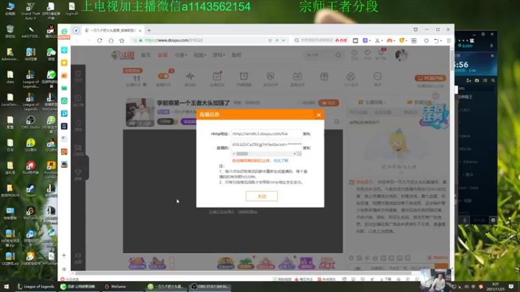
Task: Click the 关闭 button in dialog
Action: point(262,197)
